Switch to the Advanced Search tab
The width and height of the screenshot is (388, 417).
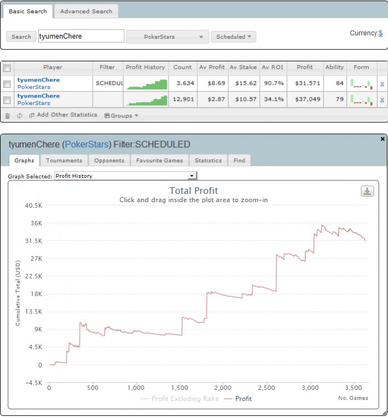point(86,11)
